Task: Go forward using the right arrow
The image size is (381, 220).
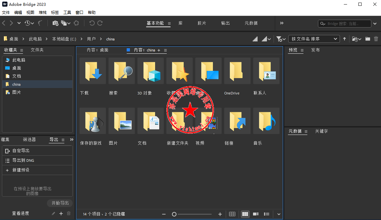Action: tap(11, 23)
